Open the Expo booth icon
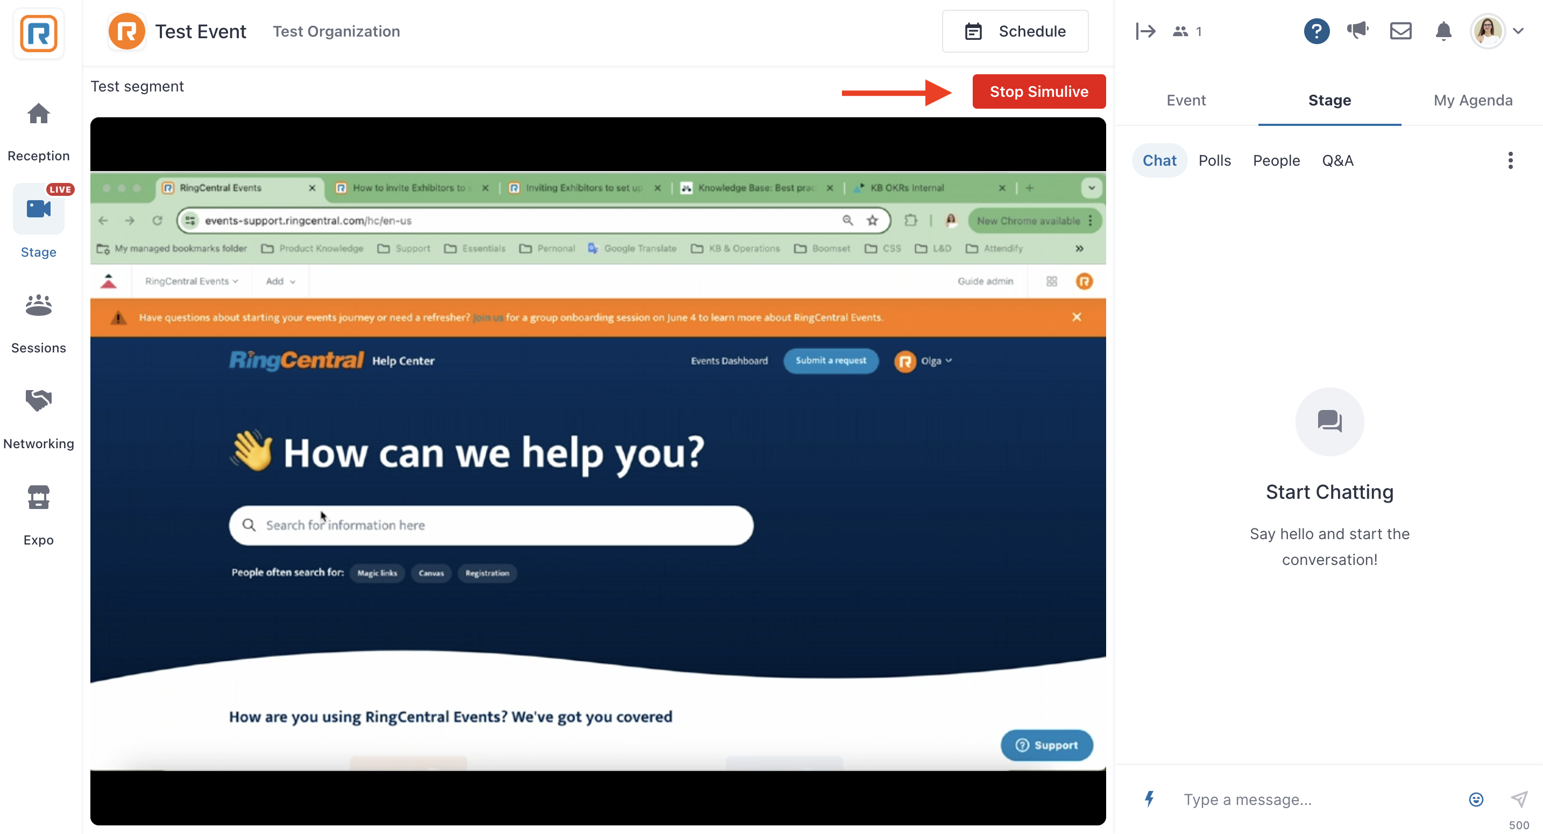 coord(38,497)
